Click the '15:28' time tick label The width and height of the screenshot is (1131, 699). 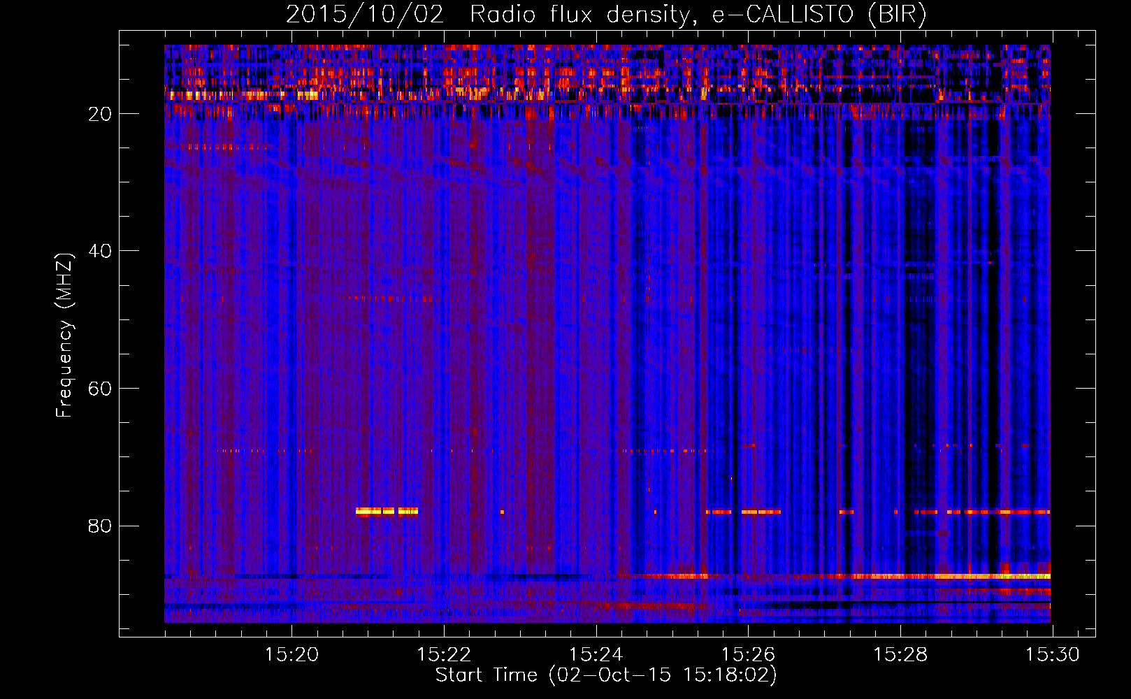tap(900, 654)
